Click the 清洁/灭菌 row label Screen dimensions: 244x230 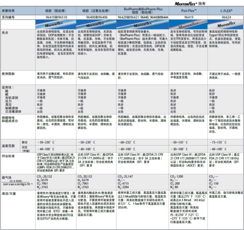9,193
